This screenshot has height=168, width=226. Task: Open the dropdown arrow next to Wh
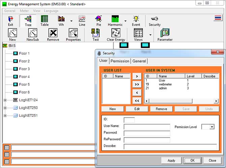click(x=72, y=21)
